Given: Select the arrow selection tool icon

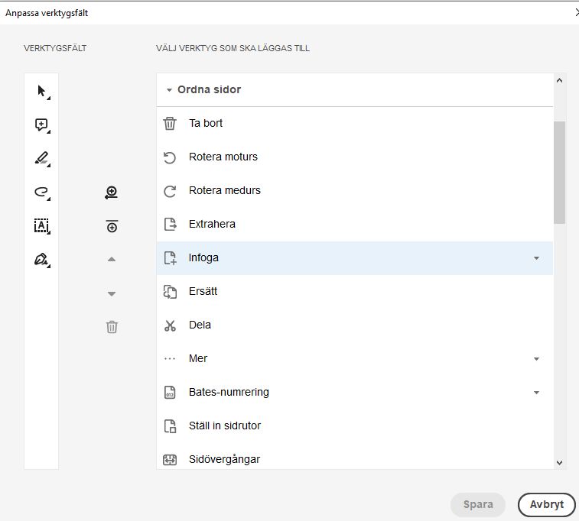Looking at the screenshot, I should click(x=42, y=92).
